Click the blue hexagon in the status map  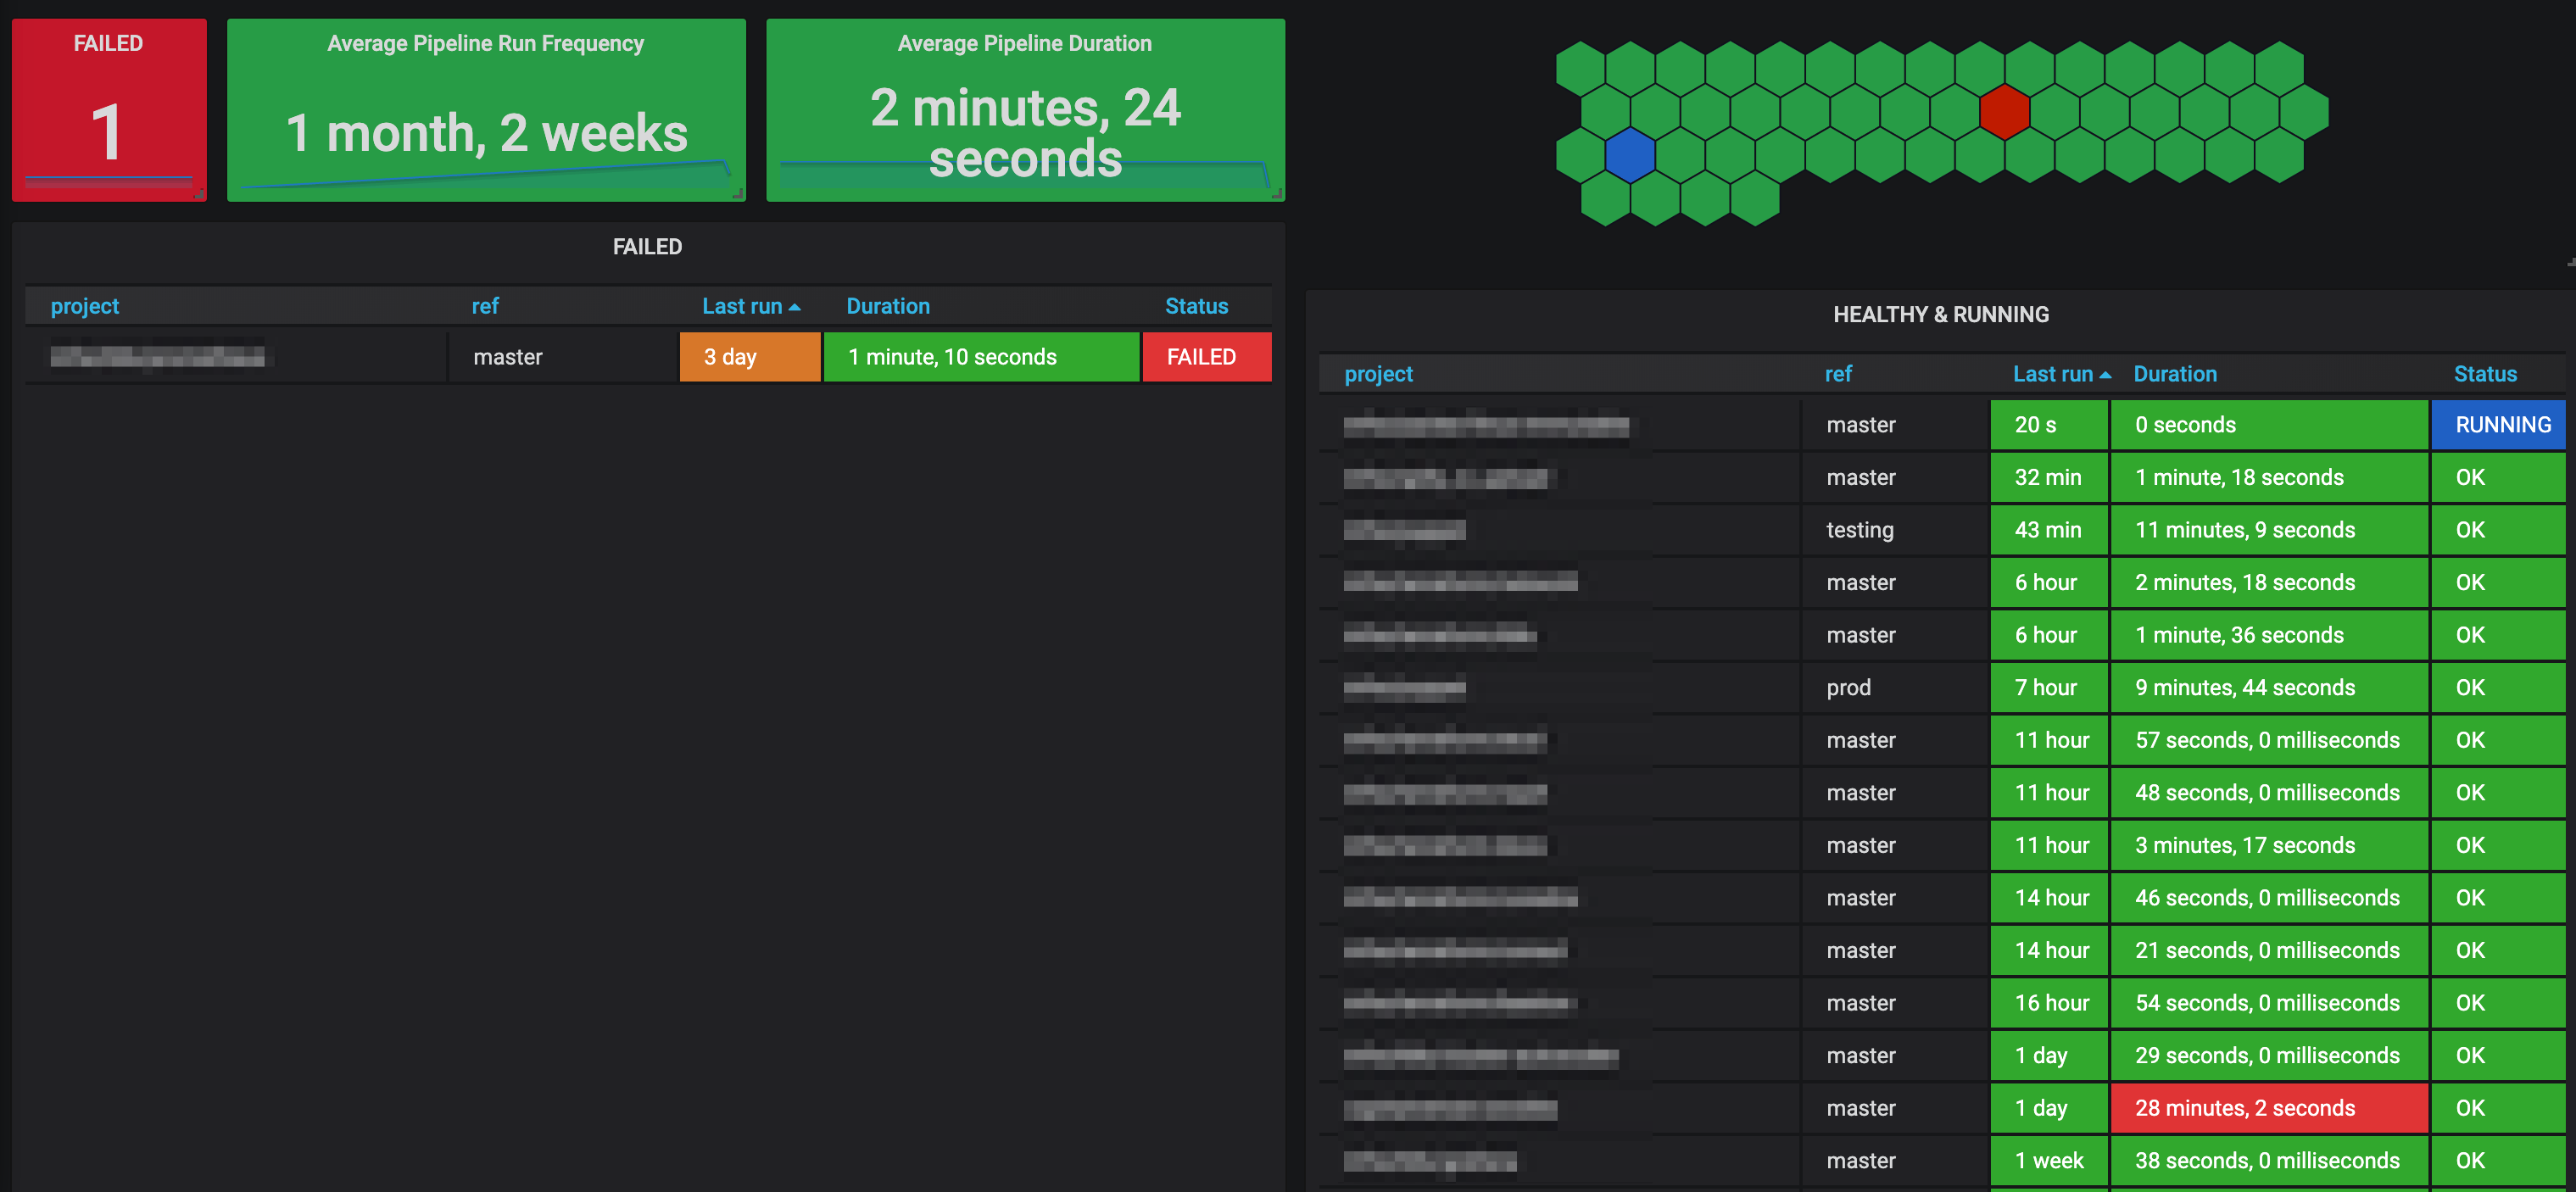[x=1630, y=155]
